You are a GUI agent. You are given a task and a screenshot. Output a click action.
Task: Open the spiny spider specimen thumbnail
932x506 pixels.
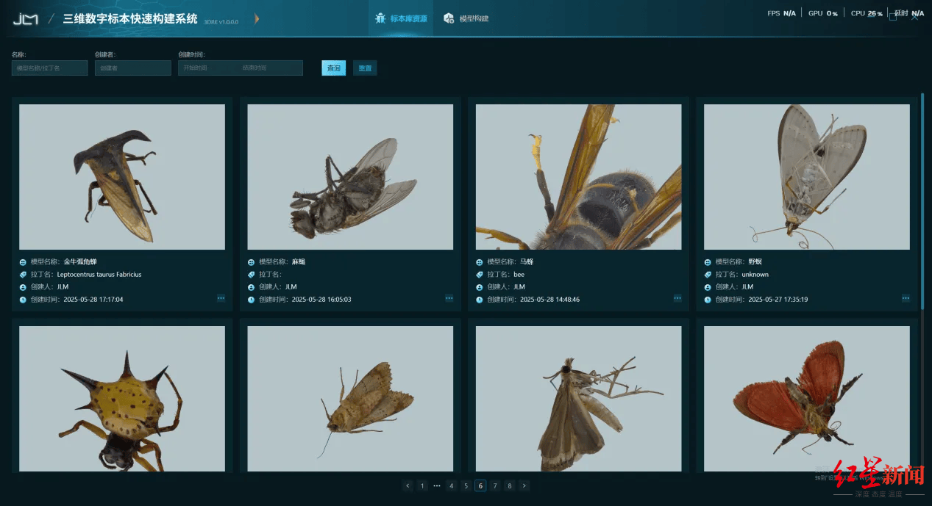122,399
